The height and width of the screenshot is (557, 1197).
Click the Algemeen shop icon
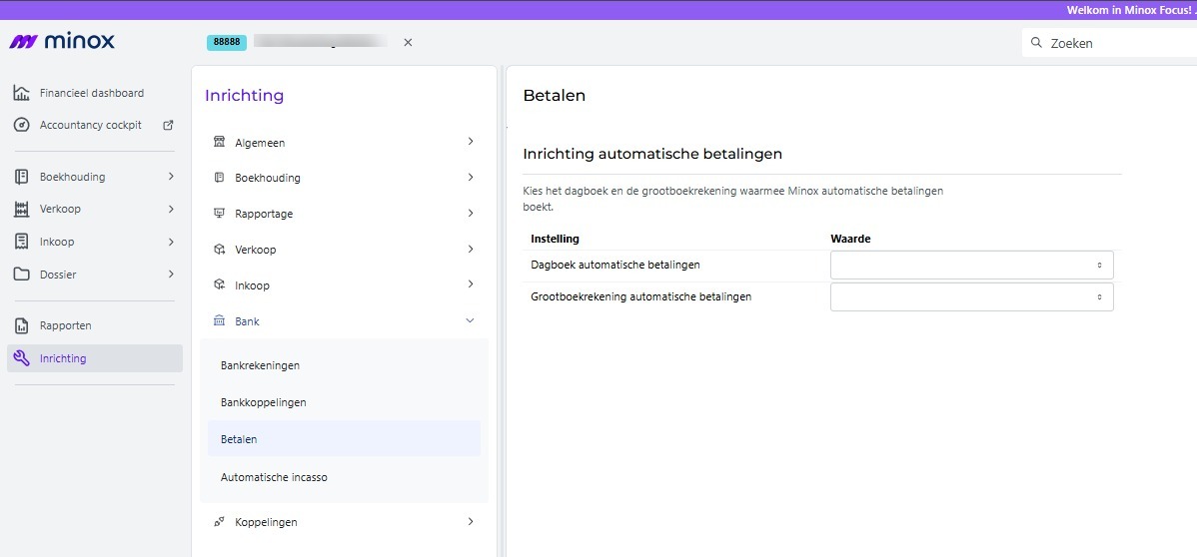(x=219, y=142)
